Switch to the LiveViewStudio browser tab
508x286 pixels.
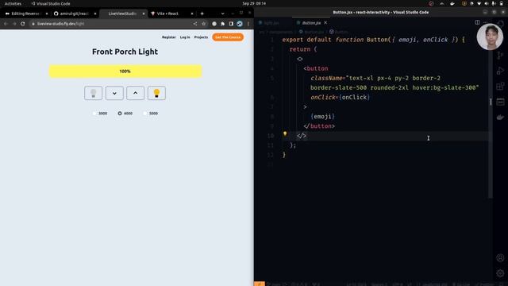pos(122,14)
